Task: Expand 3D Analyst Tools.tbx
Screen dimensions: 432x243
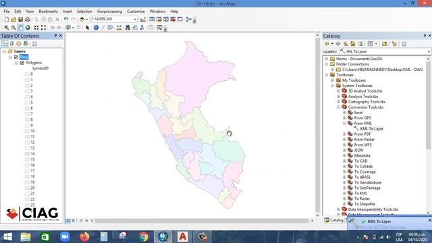Action: pos(338,91)
